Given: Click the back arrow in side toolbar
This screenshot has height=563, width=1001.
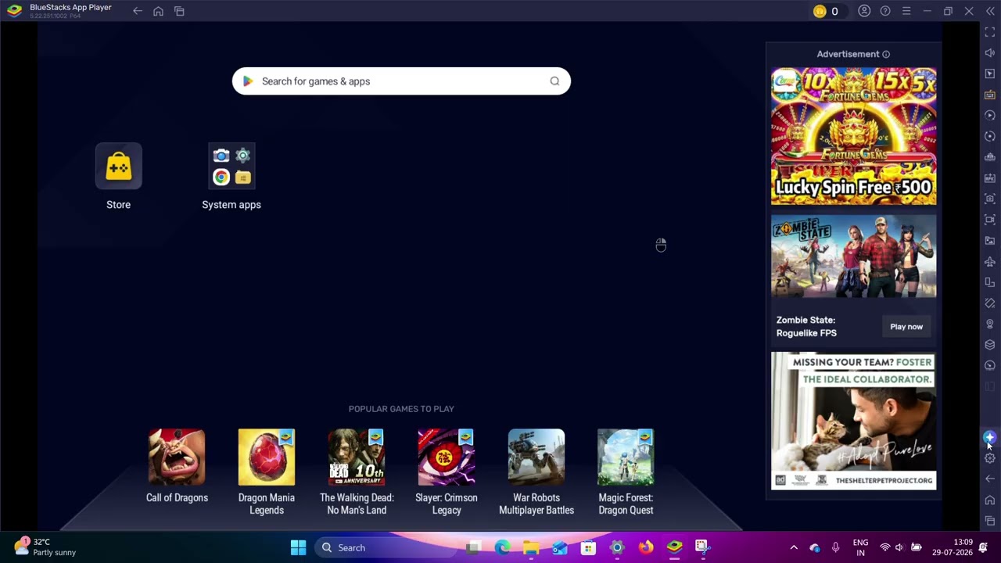Looking at the screenshot, I should (x=990, y=479).
